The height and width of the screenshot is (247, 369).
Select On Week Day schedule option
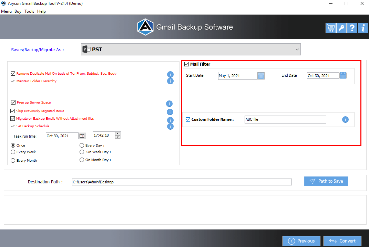(82, 152)
